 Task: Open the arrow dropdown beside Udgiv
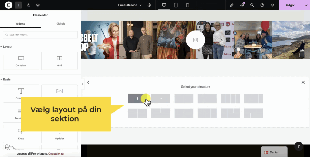click(x=306, y=5)
